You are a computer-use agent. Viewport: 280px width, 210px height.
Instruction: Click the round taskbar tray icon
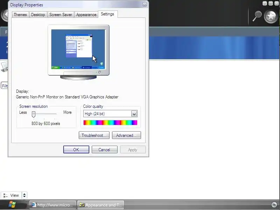coord(274,205)
